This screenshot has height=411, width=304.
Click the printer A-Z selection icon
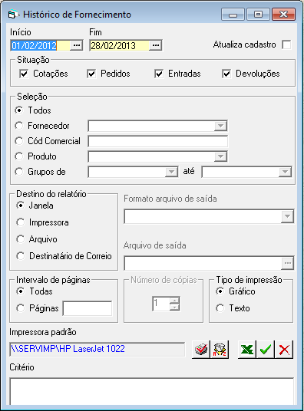[220, 350]
